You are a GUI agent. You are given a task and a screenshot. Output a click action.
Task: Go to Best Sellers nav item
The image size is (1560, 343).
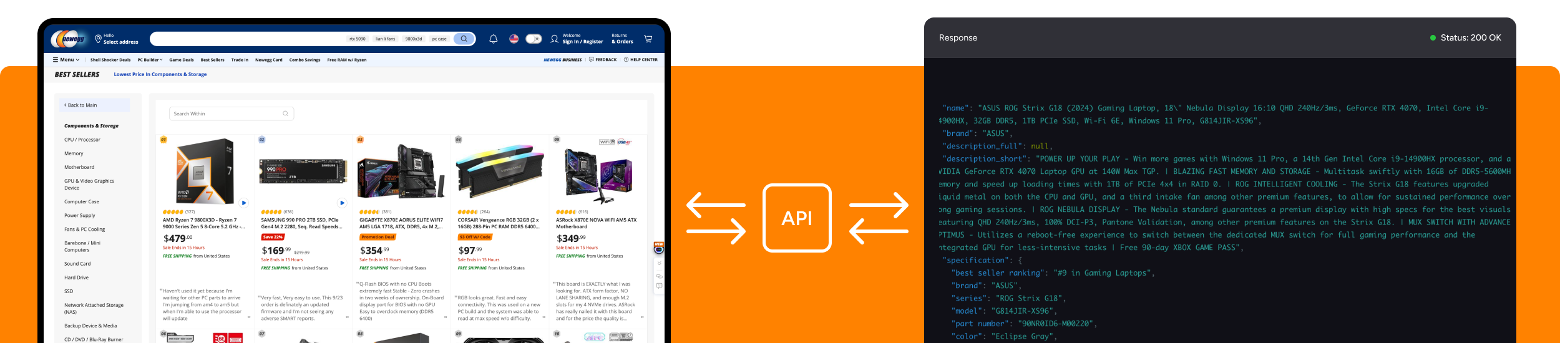click(212, 60)
